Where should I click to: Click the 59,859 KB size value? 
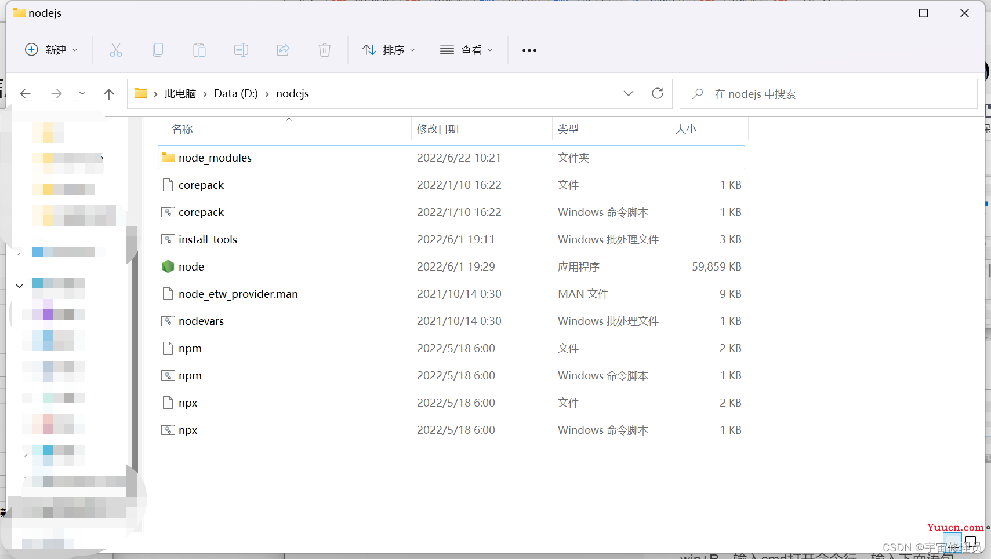coord(717,266)
